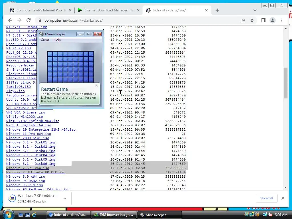Go back using browser back arrow
This screenshot has width=292, height=219.
pos(10,20)
